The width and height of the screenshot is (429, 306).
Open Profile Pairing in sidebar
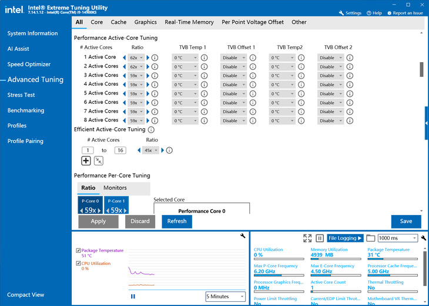25,141
